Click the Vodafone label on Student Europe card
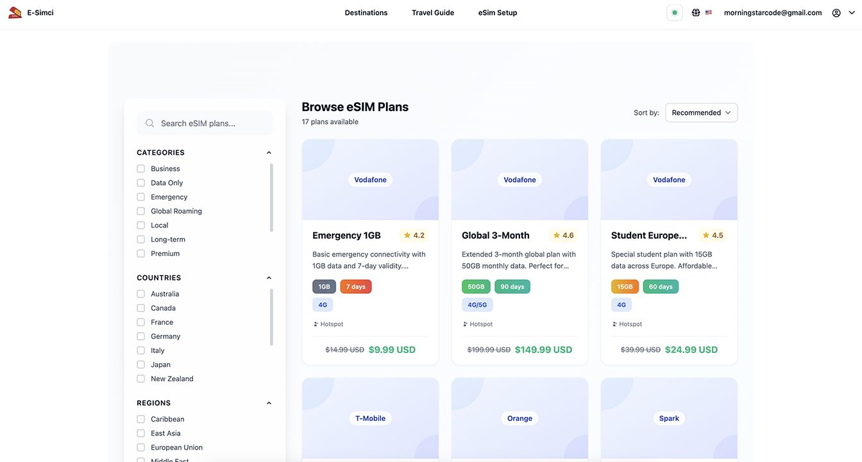This screenshot has height=462, width=862. click(670, 180)
